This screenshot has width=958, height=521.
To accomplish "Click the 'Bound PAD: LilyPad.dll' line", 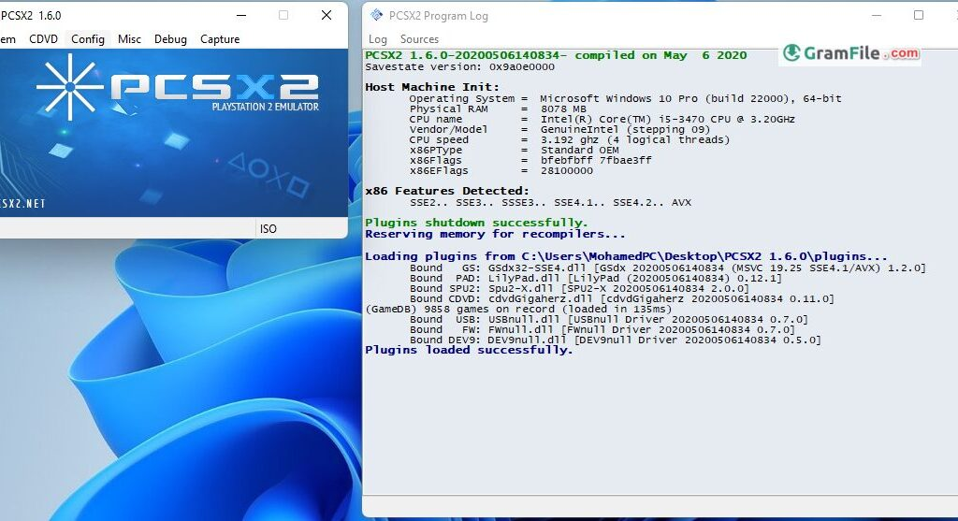I will coord(596,279).
